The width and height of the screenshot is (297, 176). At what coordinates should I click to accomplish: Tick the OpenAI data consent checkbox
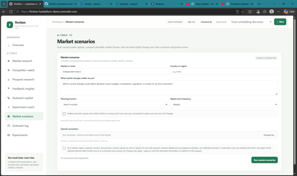coord(64,148)
